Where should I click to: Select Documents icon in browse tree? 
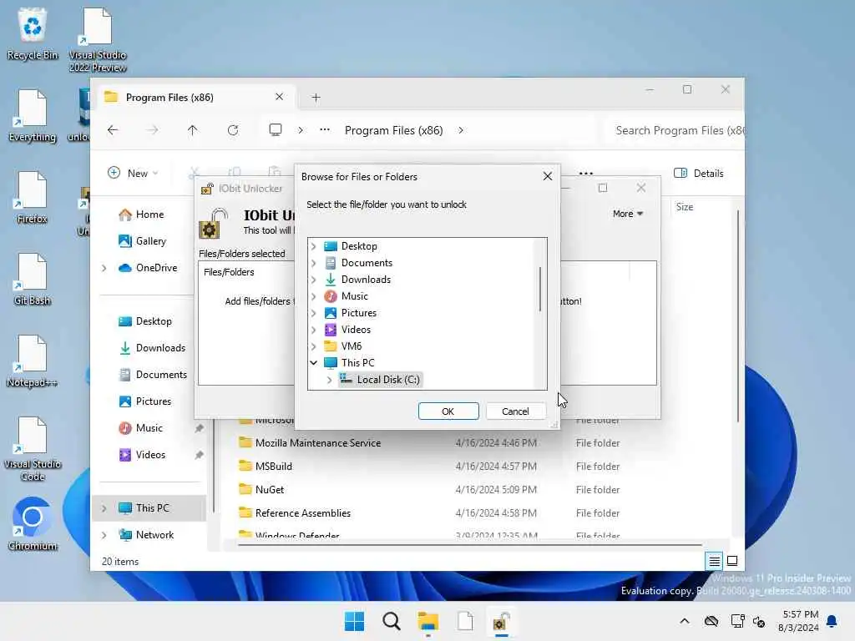point(331,263)
